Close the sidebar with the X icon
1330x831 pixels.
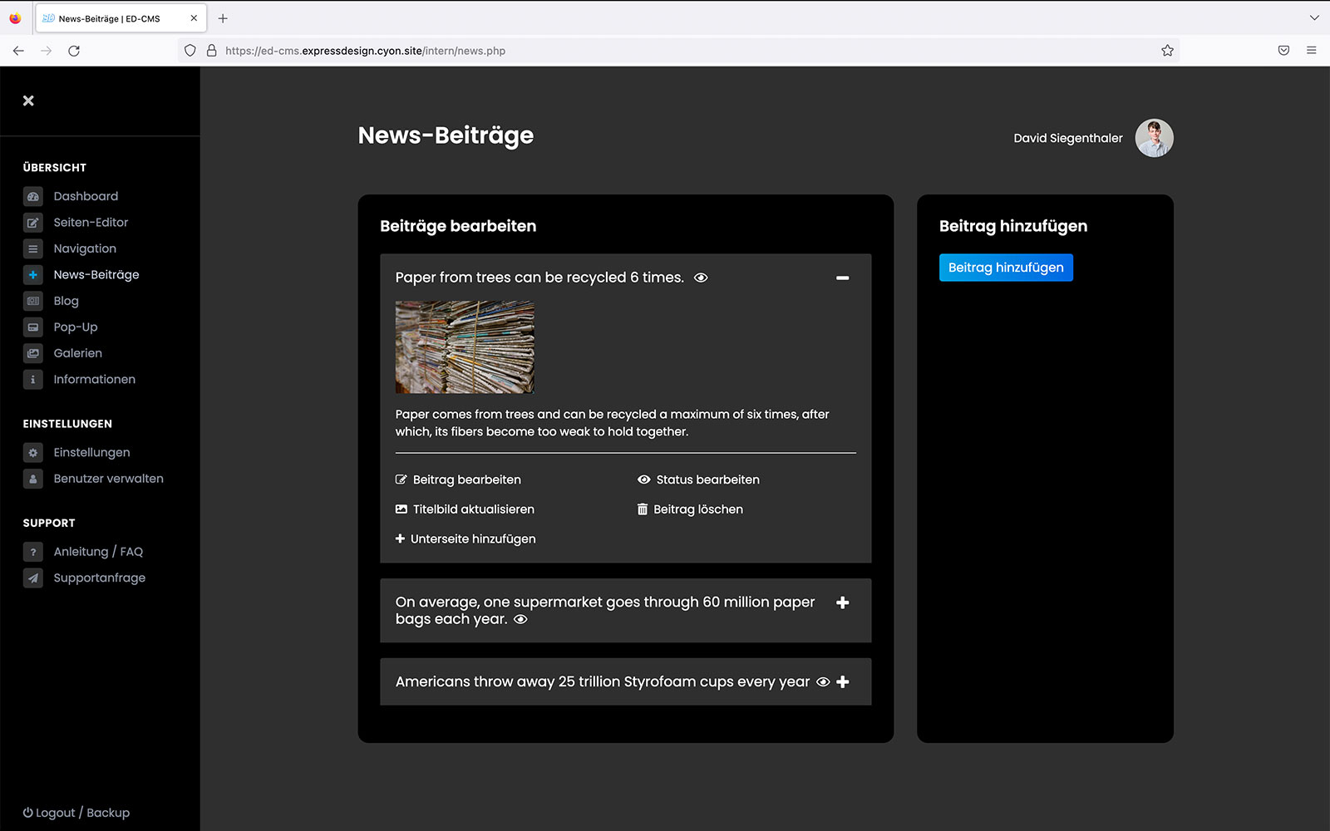point(28,101)
